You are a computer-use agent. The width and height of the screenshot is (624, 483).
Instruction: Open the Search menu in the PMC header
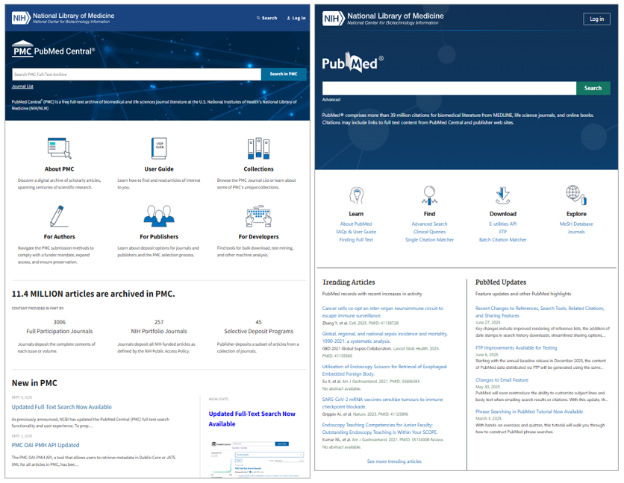click(x=266, y=18)
